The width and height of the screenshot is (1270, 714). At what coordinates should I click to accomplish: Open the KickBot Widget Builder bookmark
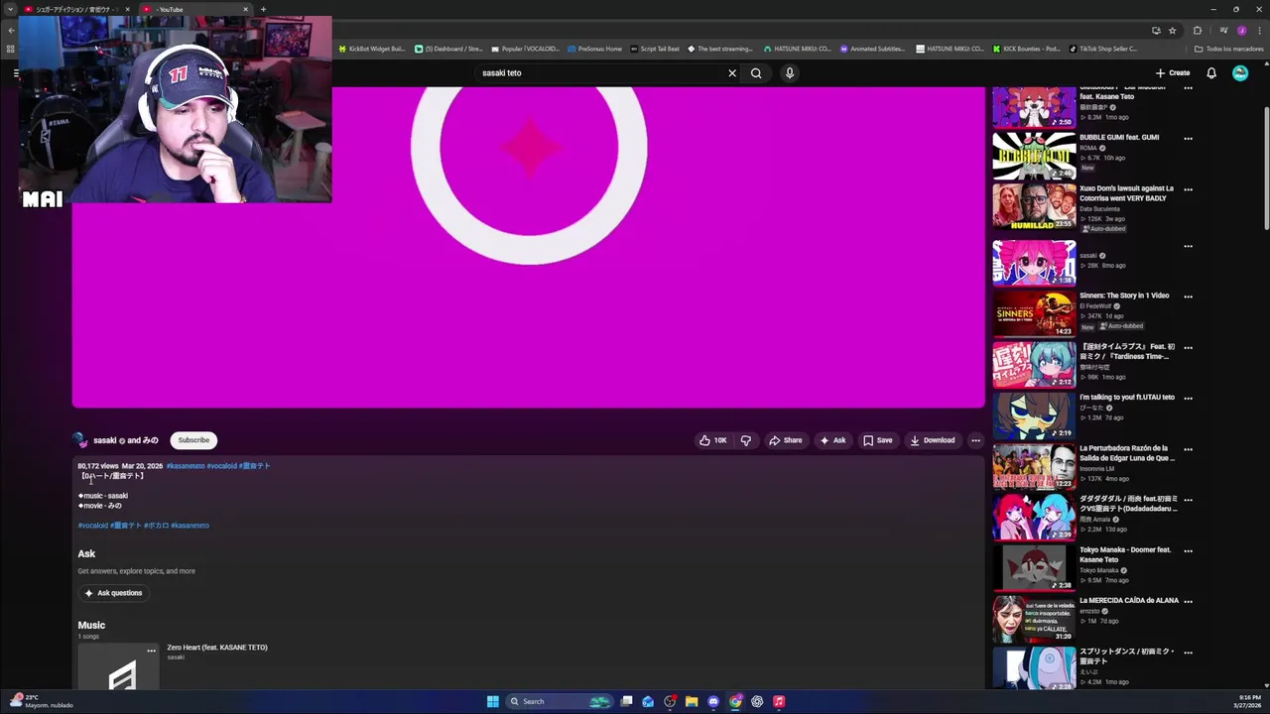[371, 49]
